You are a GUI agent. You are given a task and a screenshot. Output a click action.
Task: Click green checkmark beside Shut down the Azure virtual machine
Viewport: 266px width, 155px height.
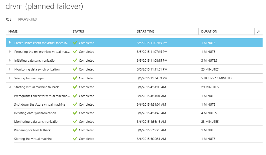tap(75, 104)
